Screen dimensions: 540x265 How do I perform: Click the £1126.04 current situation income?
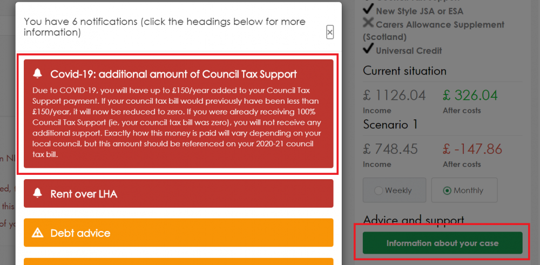(x=394, y=96)
